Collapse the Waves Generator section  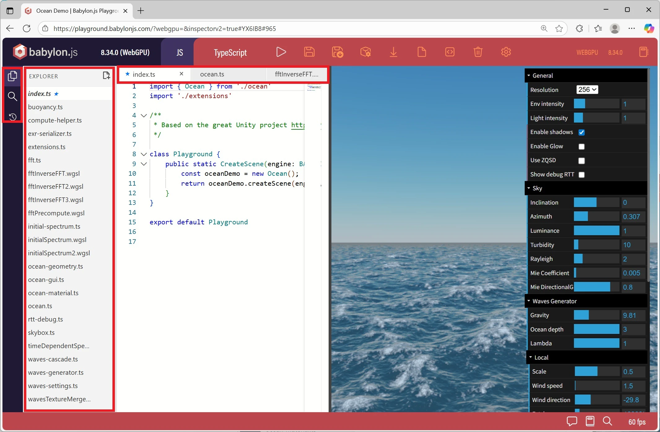tap(529, 301)
